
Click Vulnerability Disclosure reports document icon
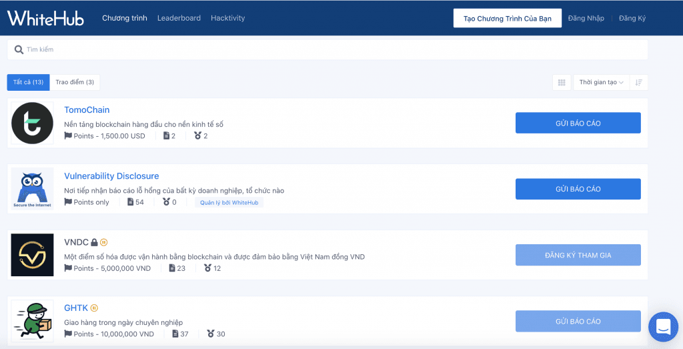tap(130, 202)
